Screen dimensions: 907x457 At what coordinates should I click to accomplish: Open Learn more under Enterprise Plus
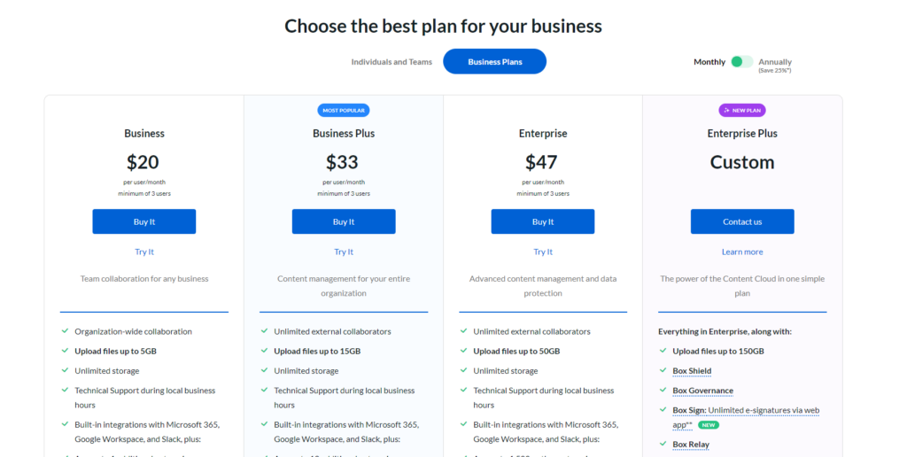pos(742,252)
